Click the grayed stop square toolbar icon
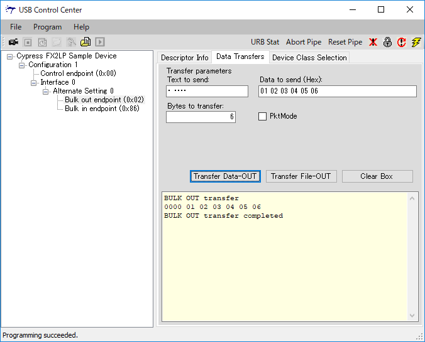Image resolution: width=425 pixels, height=342 pixels. tap(28, 42)
